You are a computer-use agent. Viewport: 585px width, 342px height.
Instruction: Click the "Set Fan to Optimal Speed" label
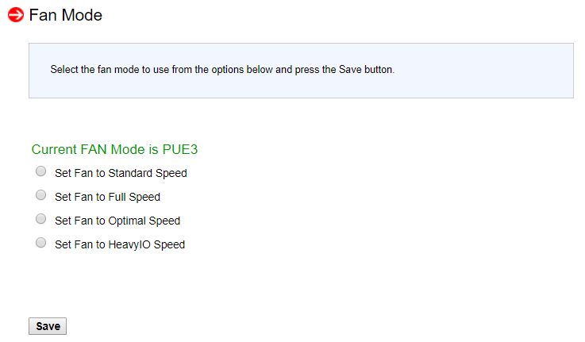[117, 221]
